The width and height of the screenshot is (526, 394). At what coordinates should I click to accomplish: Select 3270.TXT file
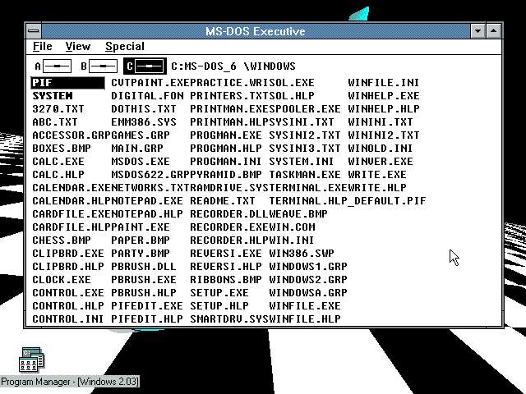(x=58, y=109)
